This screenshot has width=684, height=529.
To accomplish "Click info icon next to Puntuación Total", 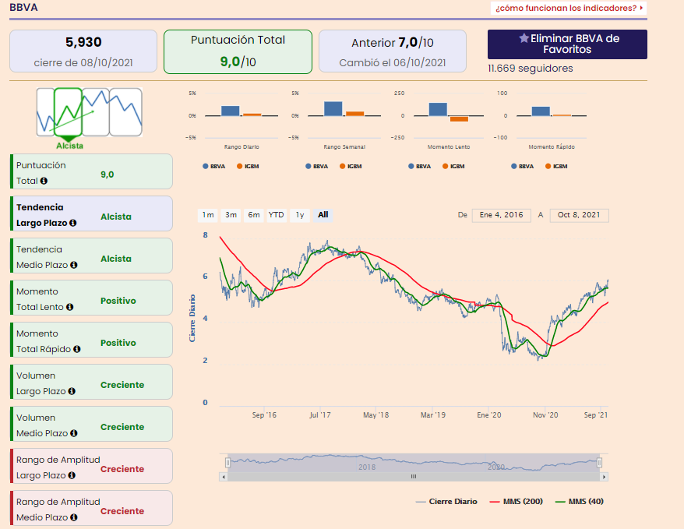I will [44, 181].
